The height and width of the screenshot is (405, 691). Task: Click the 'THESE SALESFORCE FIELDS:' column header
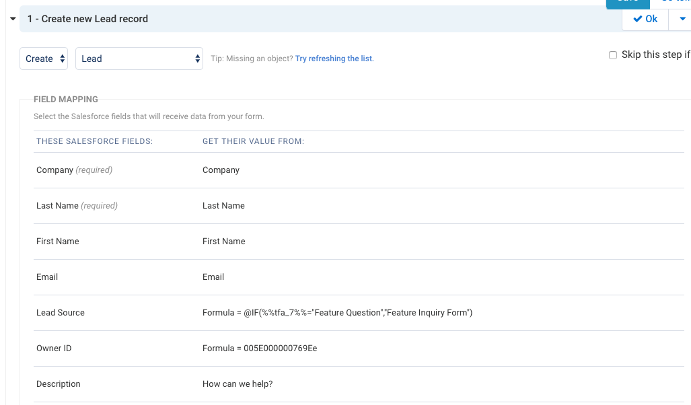point(95,141)
